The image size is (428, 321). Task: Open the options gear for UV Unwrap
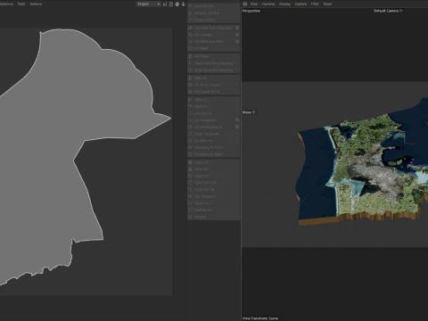click(x=237, y=35)
